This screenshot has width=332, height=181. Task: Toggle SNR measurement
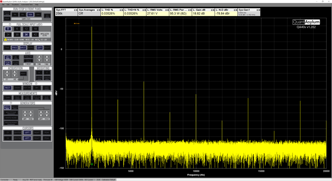coord(46,97)
